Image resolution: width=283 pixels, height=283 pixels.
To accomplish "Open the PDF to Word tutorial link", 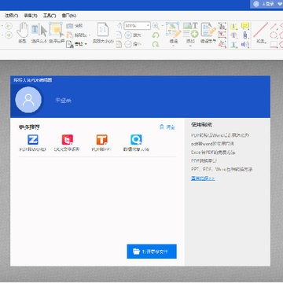I will pos(220,135).
